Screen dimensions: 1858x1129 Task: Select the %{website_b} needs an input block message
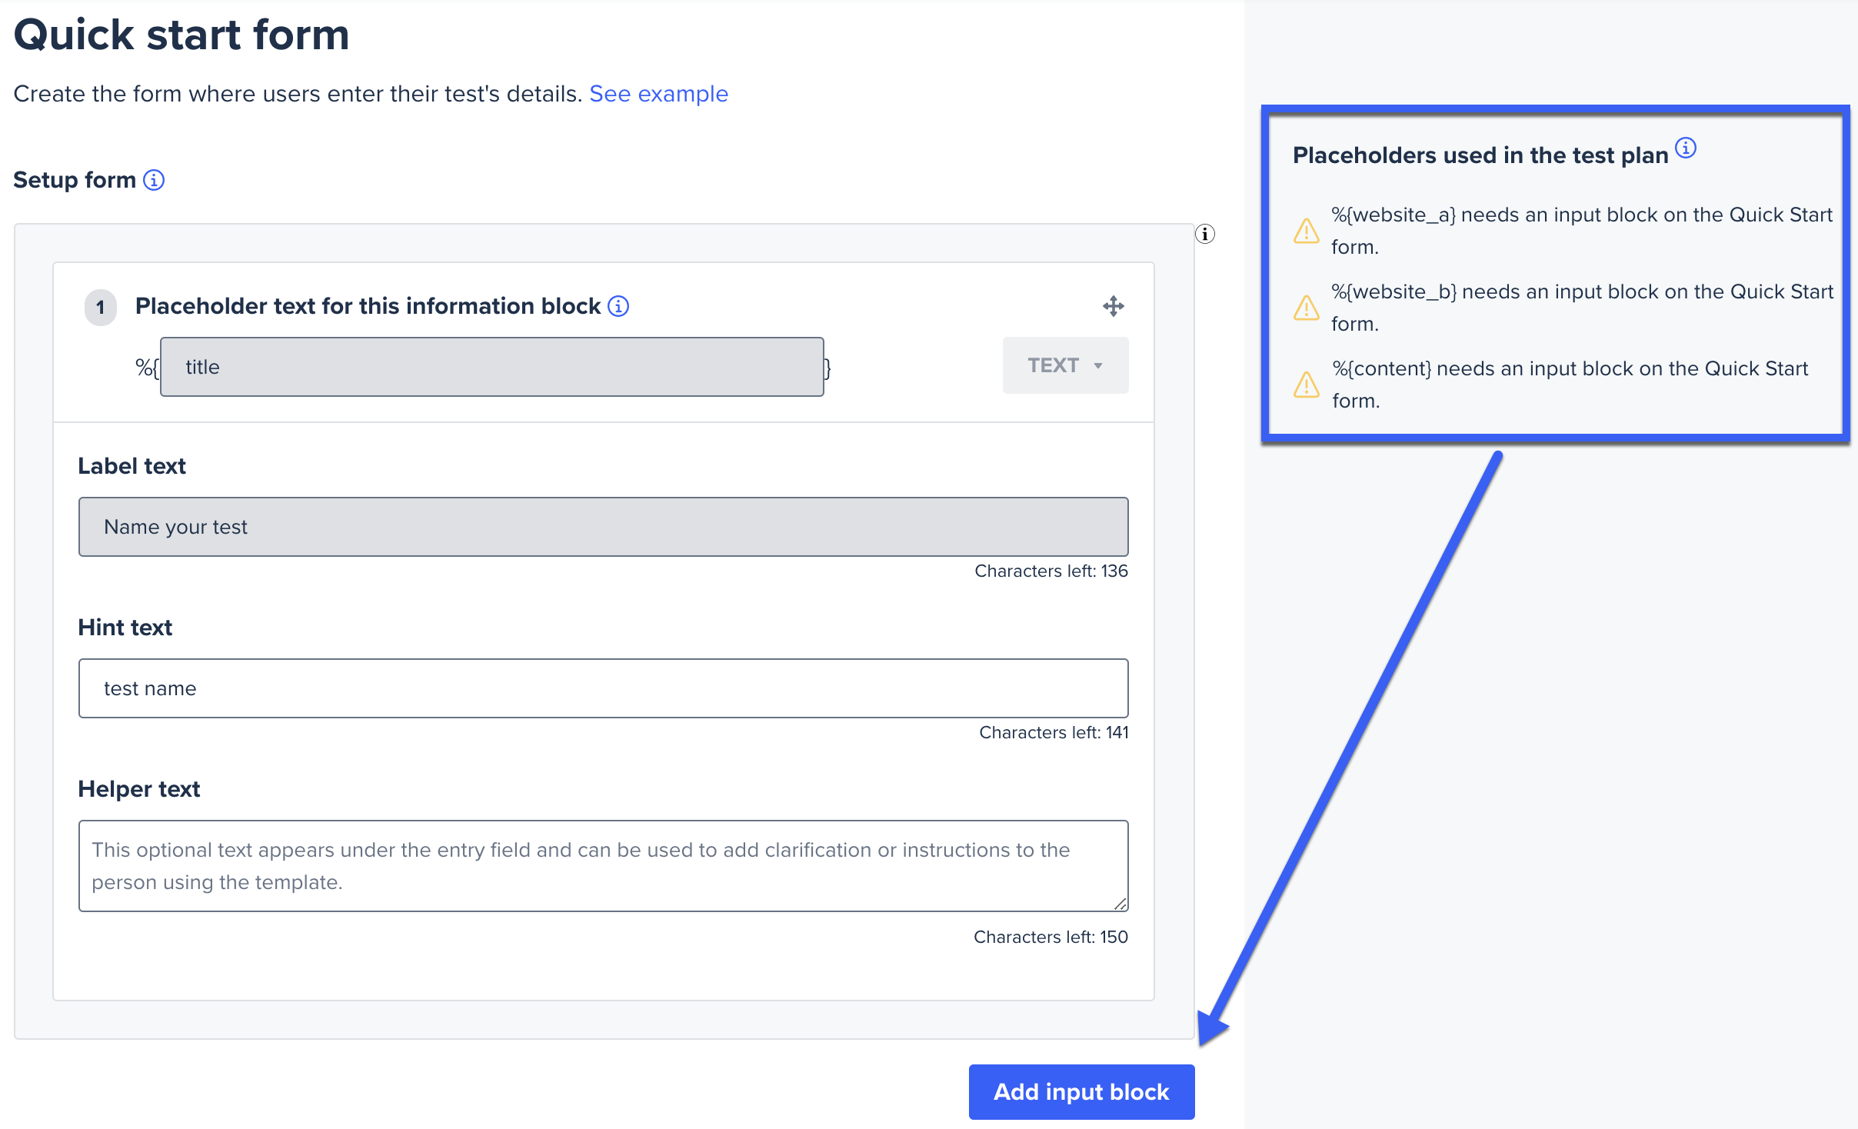coord(1582,308)
